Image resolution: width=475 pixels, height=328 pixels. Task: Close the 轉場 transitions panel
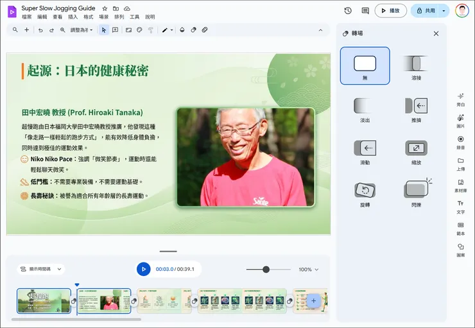tap(436, 33)
